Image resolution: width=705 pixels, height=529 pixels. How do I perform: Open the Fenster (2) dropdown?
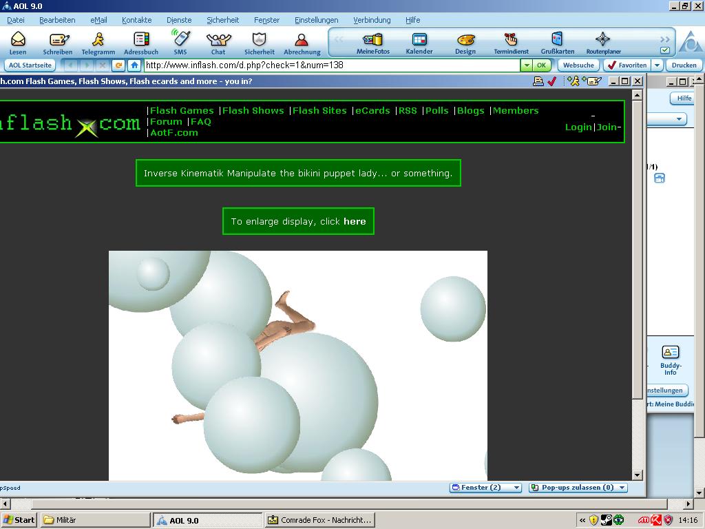[x=486, y=488]
